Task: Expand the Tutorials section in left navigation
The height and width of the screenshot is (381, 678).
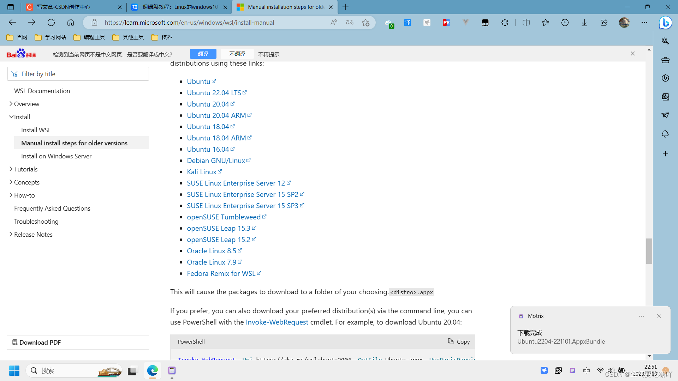Action: [11, 169]
